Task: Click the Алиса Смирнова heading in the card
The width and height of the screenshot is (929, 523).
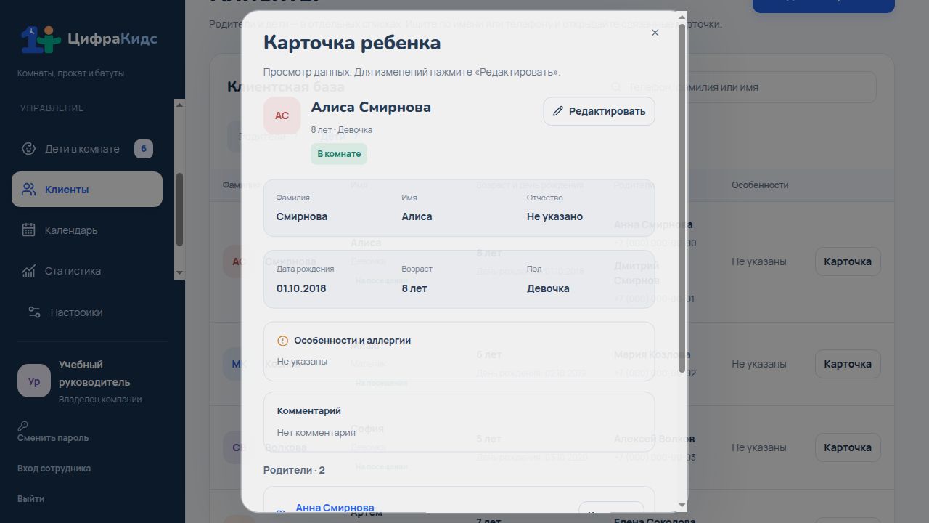Action: pos(371,108)
